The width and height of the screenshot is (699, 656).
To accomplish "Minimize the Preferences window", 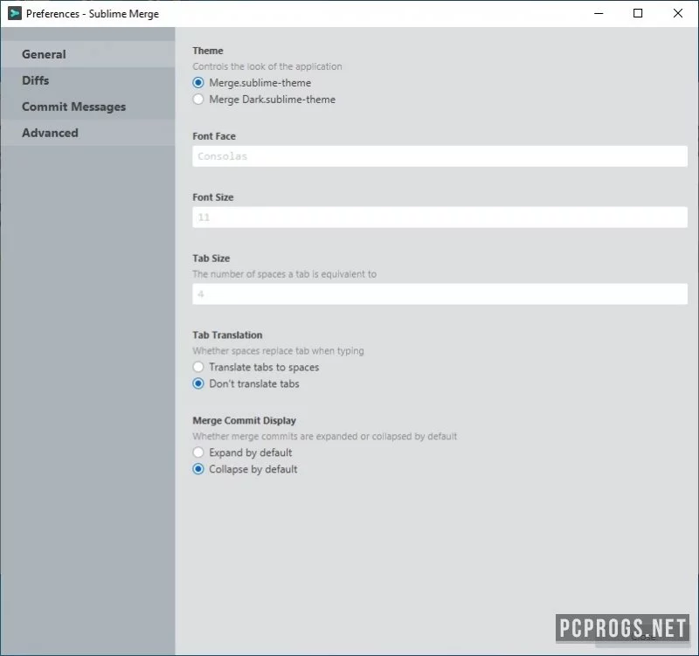I will pyautogui.click(x=599, y=13).
